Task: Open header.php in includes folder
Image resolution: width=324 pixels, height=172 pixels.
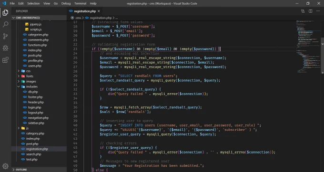Action: tap(36, 102)
